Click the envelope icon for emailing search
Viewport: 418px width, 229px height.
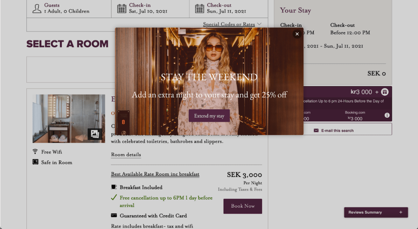tap(316, 131)
